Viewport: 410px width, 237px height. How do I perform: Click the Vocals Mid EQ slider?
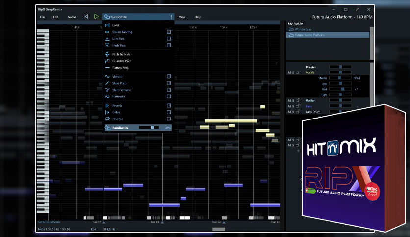(x=340, y=89)
